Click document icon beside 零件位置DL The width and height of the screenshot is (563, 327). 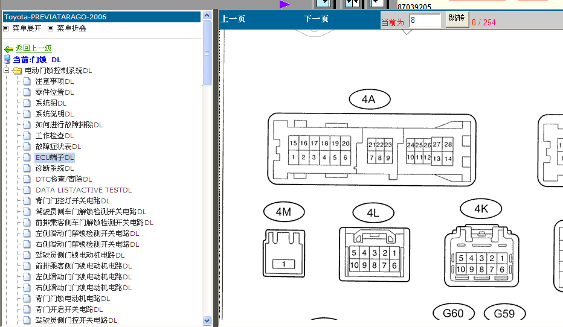point(27,92)
